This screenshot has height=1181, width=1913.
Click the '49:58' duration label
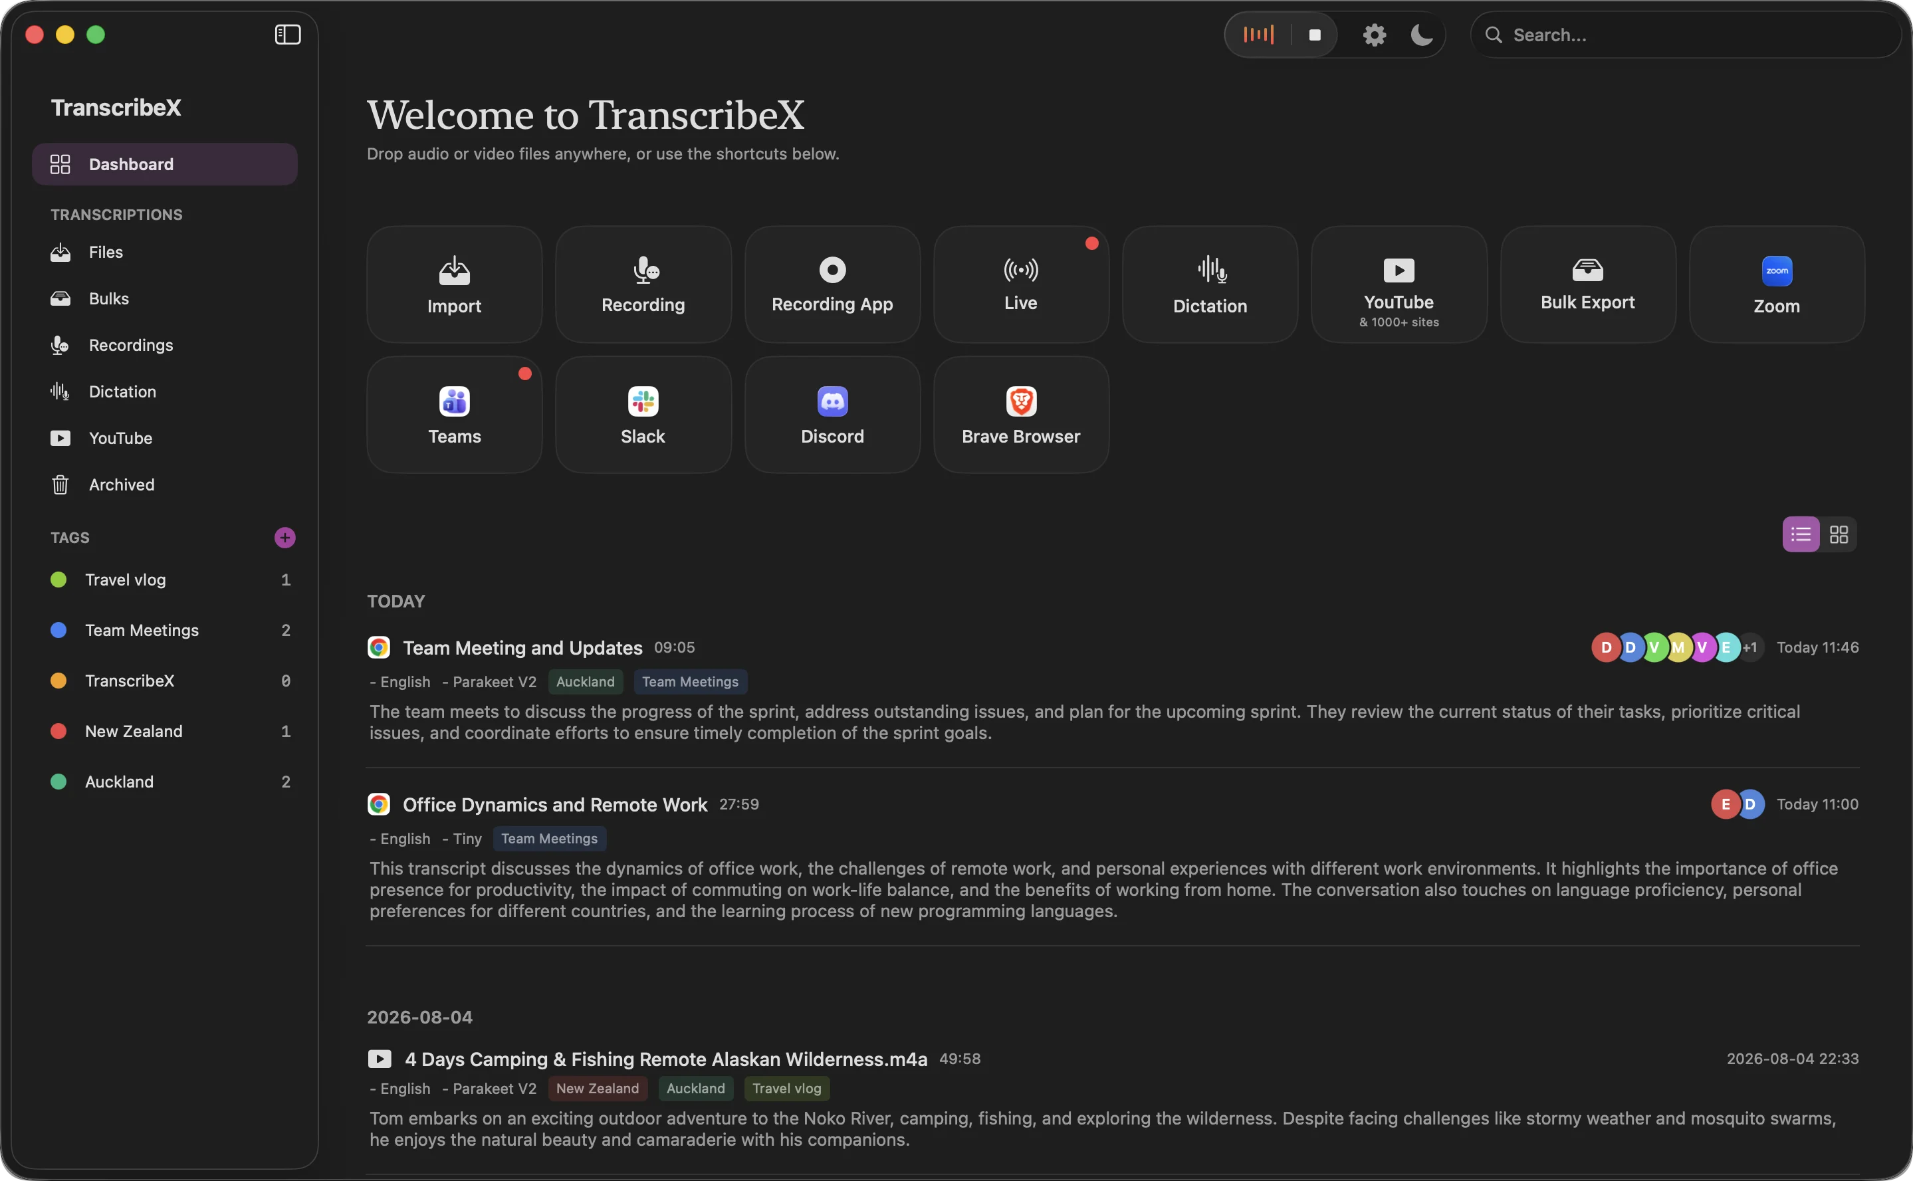959,1059
